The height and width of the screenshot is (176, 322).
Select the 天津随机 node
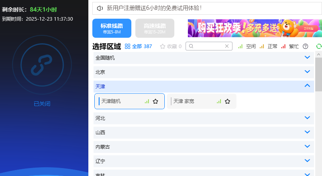point(119,101)
